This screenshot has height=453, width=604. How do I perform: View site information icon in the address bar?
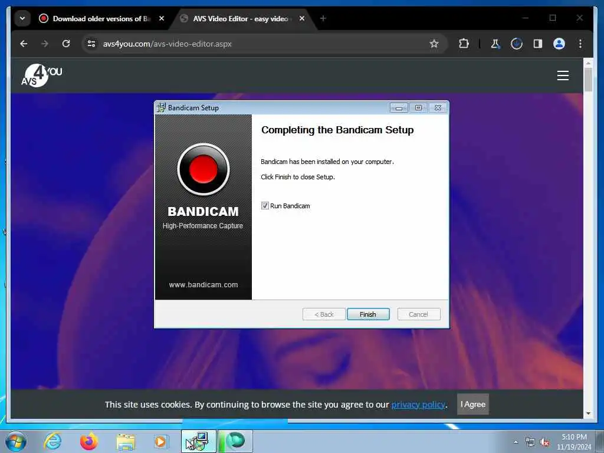click(x=91, y=44)
